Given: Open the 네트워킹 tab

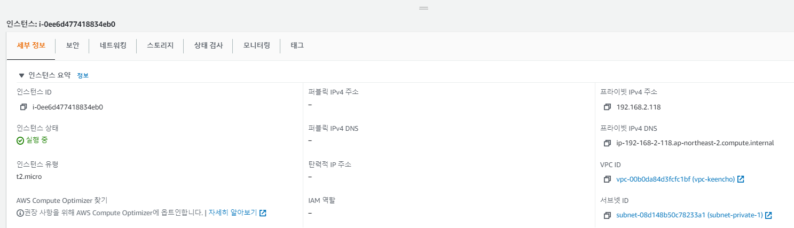Looking at the screenshot, I should [x=113, y=45].
